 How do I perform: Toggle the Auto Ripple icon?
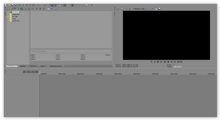point(59,5)
